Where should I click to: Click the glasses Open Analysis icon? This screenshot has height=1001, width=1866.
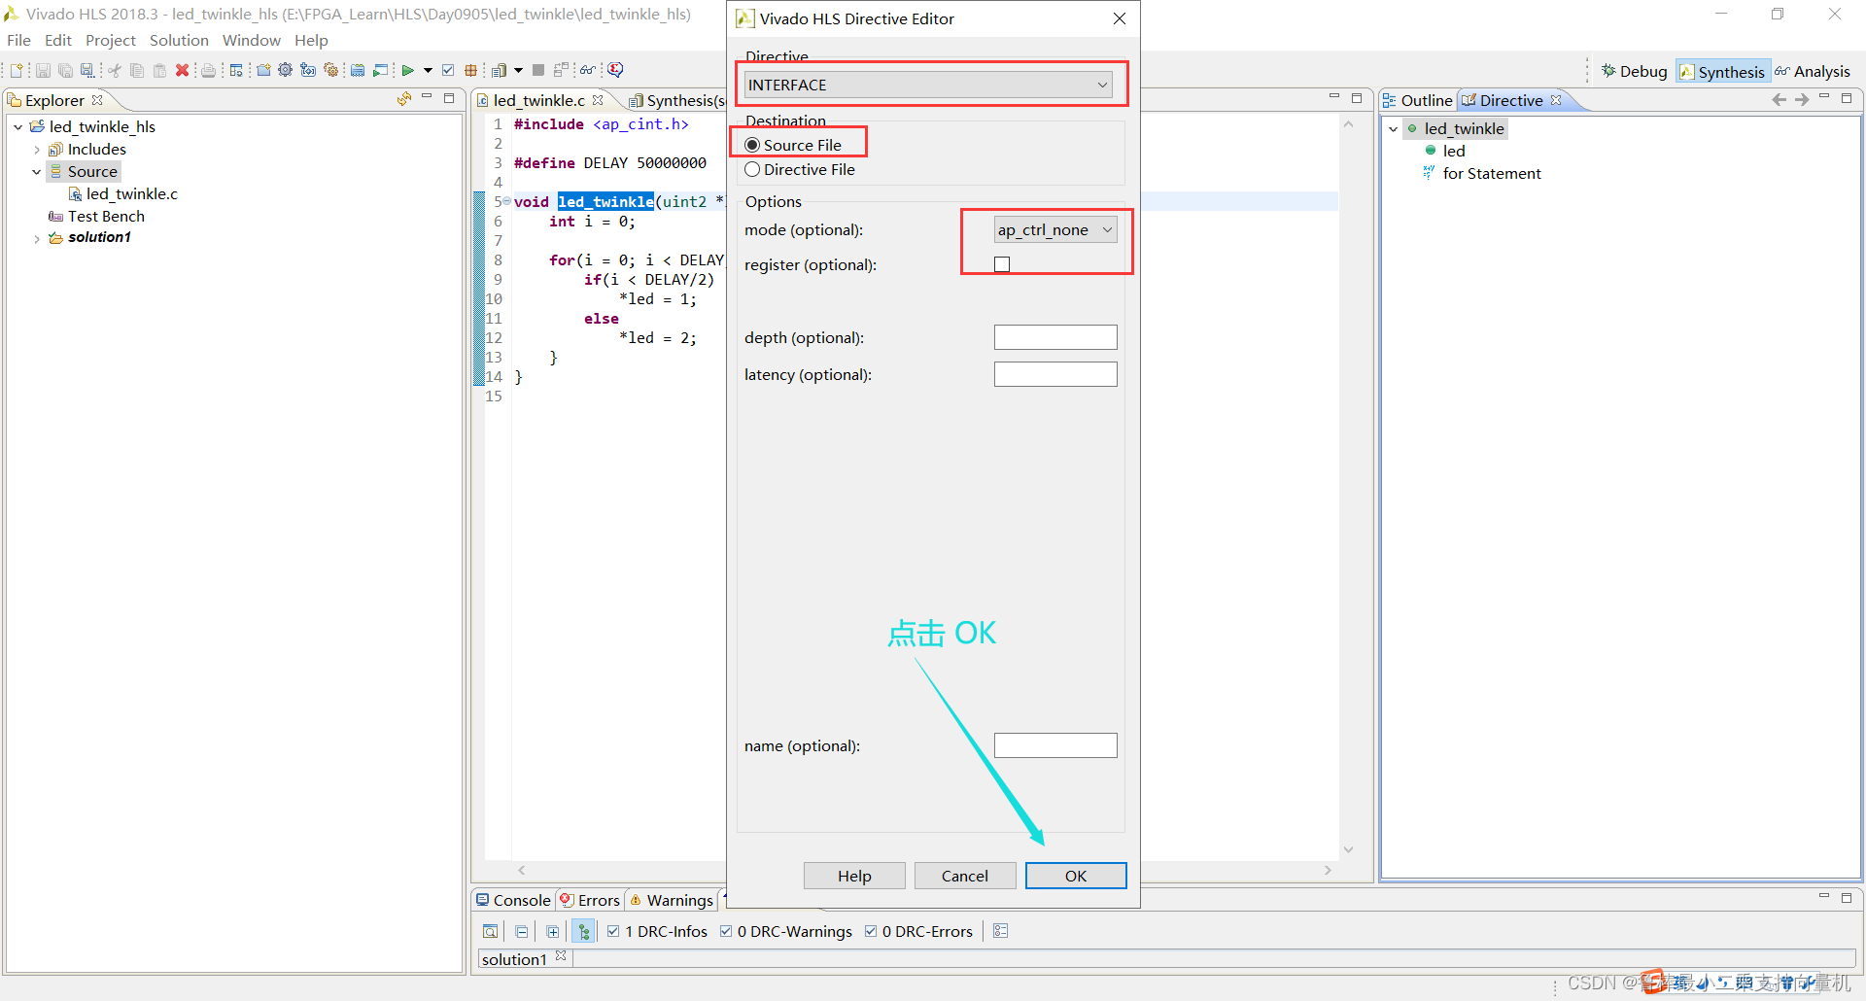coord(587,70)
